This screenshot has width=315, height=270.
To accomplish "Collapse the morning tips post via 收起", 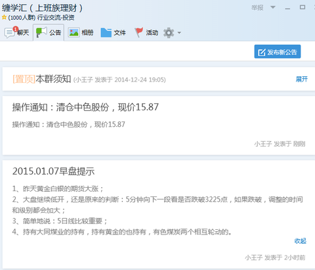I will tap(301, 241).
